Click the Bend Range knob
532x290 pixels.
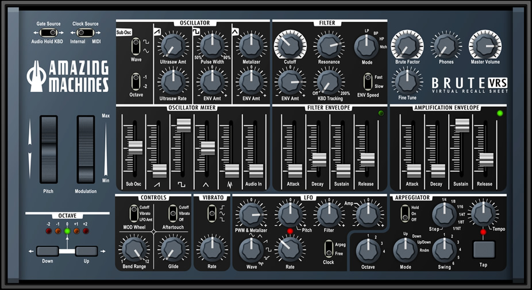coord(134,249)
